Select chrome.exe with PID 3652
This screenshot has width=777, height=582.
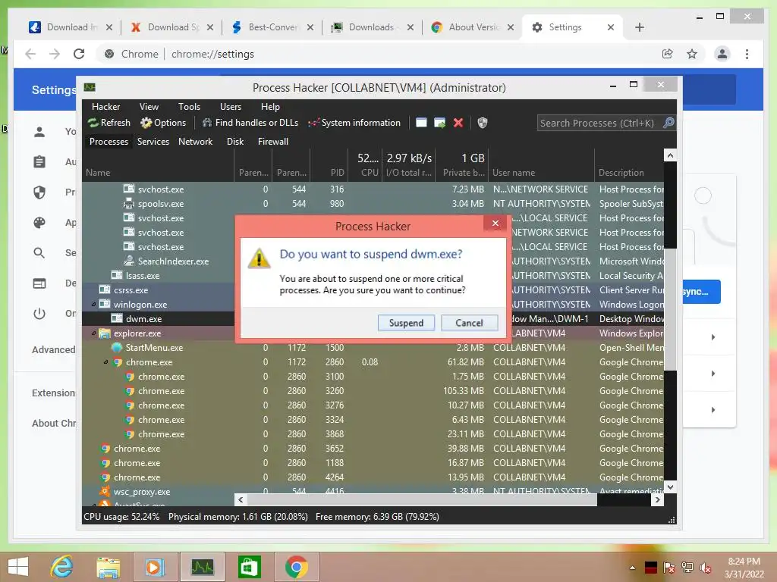pyautogui.click(x=373, y=449)
